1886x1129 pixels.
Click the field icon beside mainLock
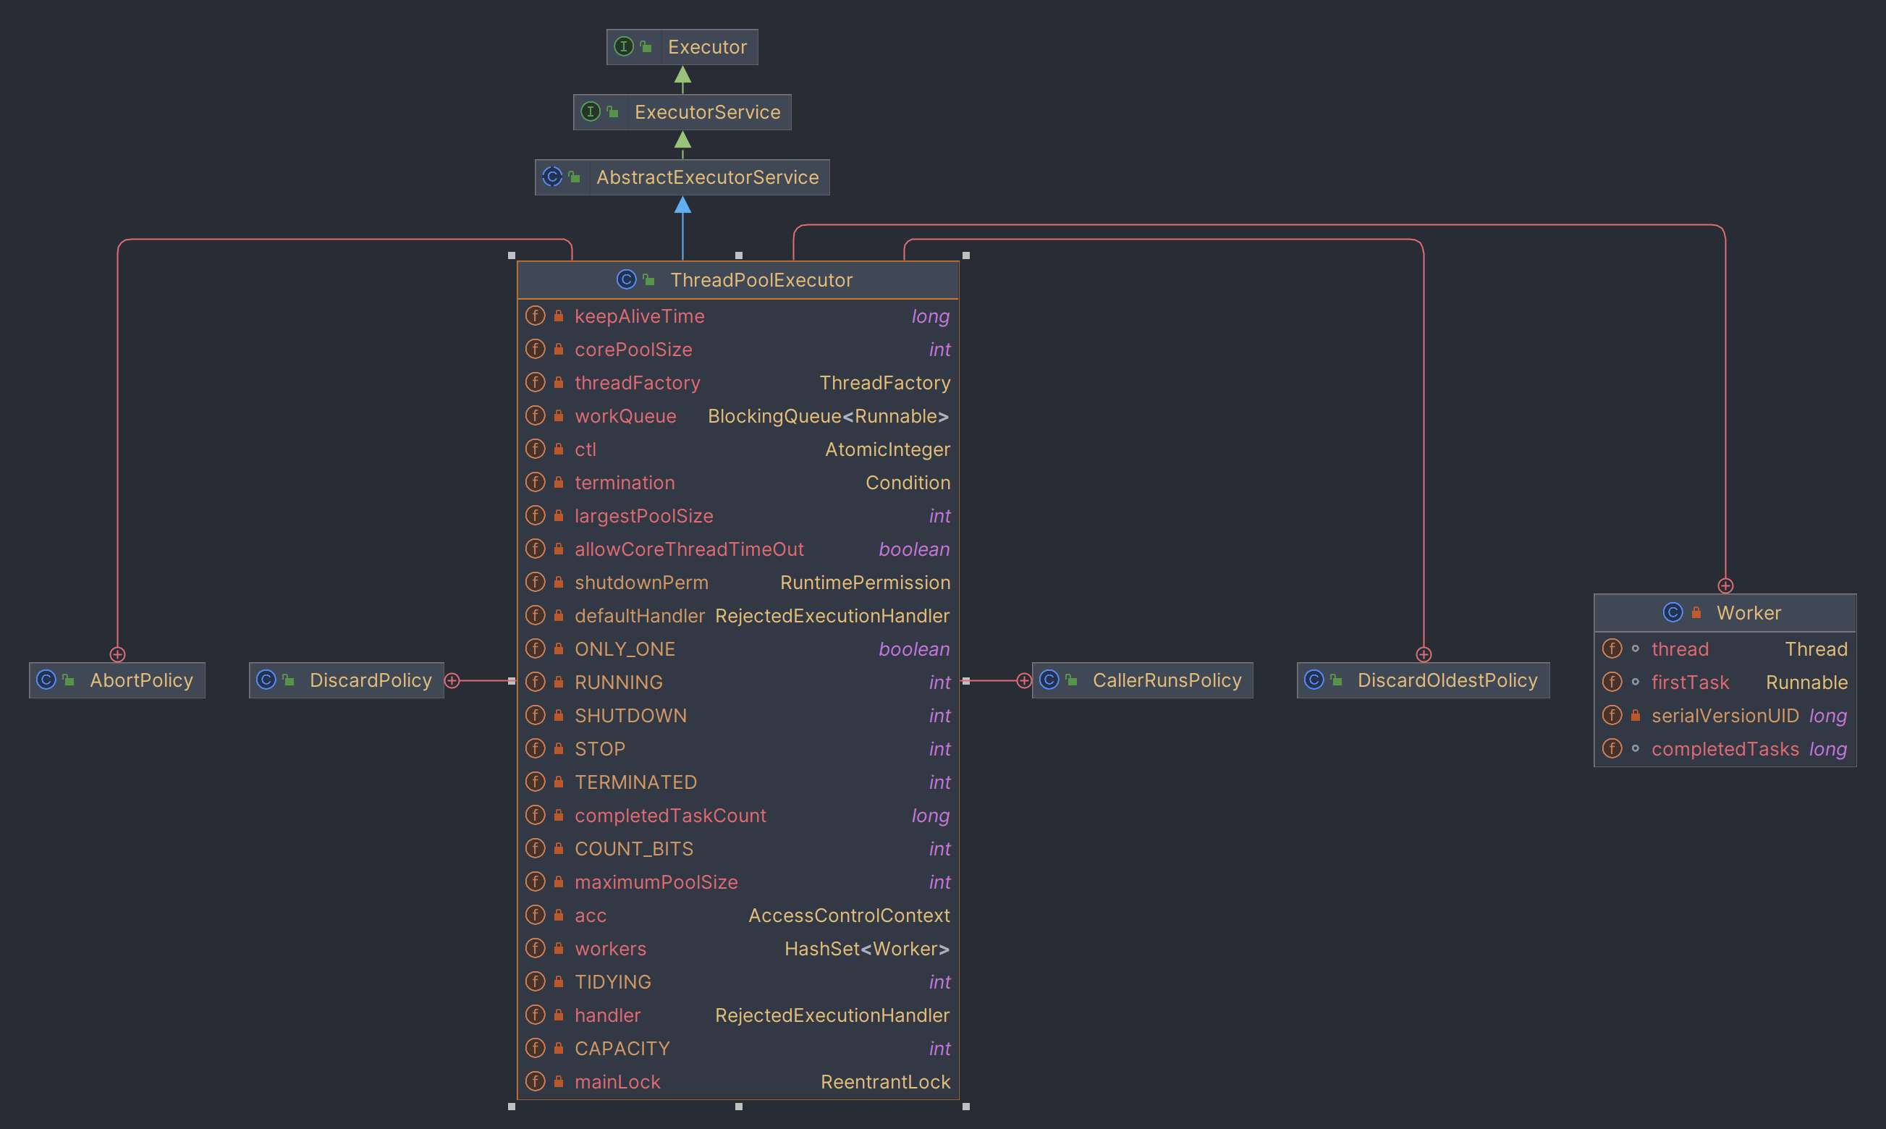pos(536,1081)
